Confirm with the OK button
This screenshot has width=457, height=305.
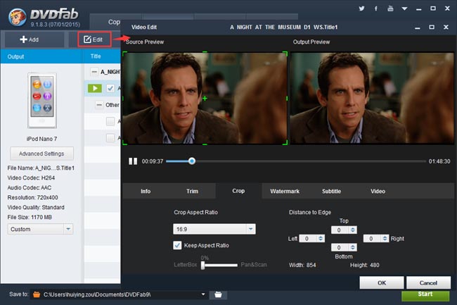coord(382,282)
